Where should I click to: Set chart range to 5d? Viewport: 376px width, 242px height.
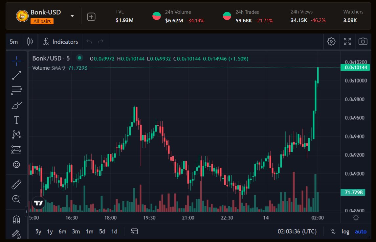point(102,231)
